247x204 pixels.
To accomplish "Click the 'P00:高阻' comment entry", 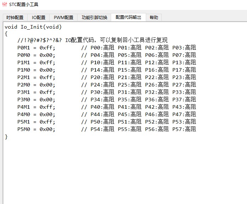I will 102,48.
